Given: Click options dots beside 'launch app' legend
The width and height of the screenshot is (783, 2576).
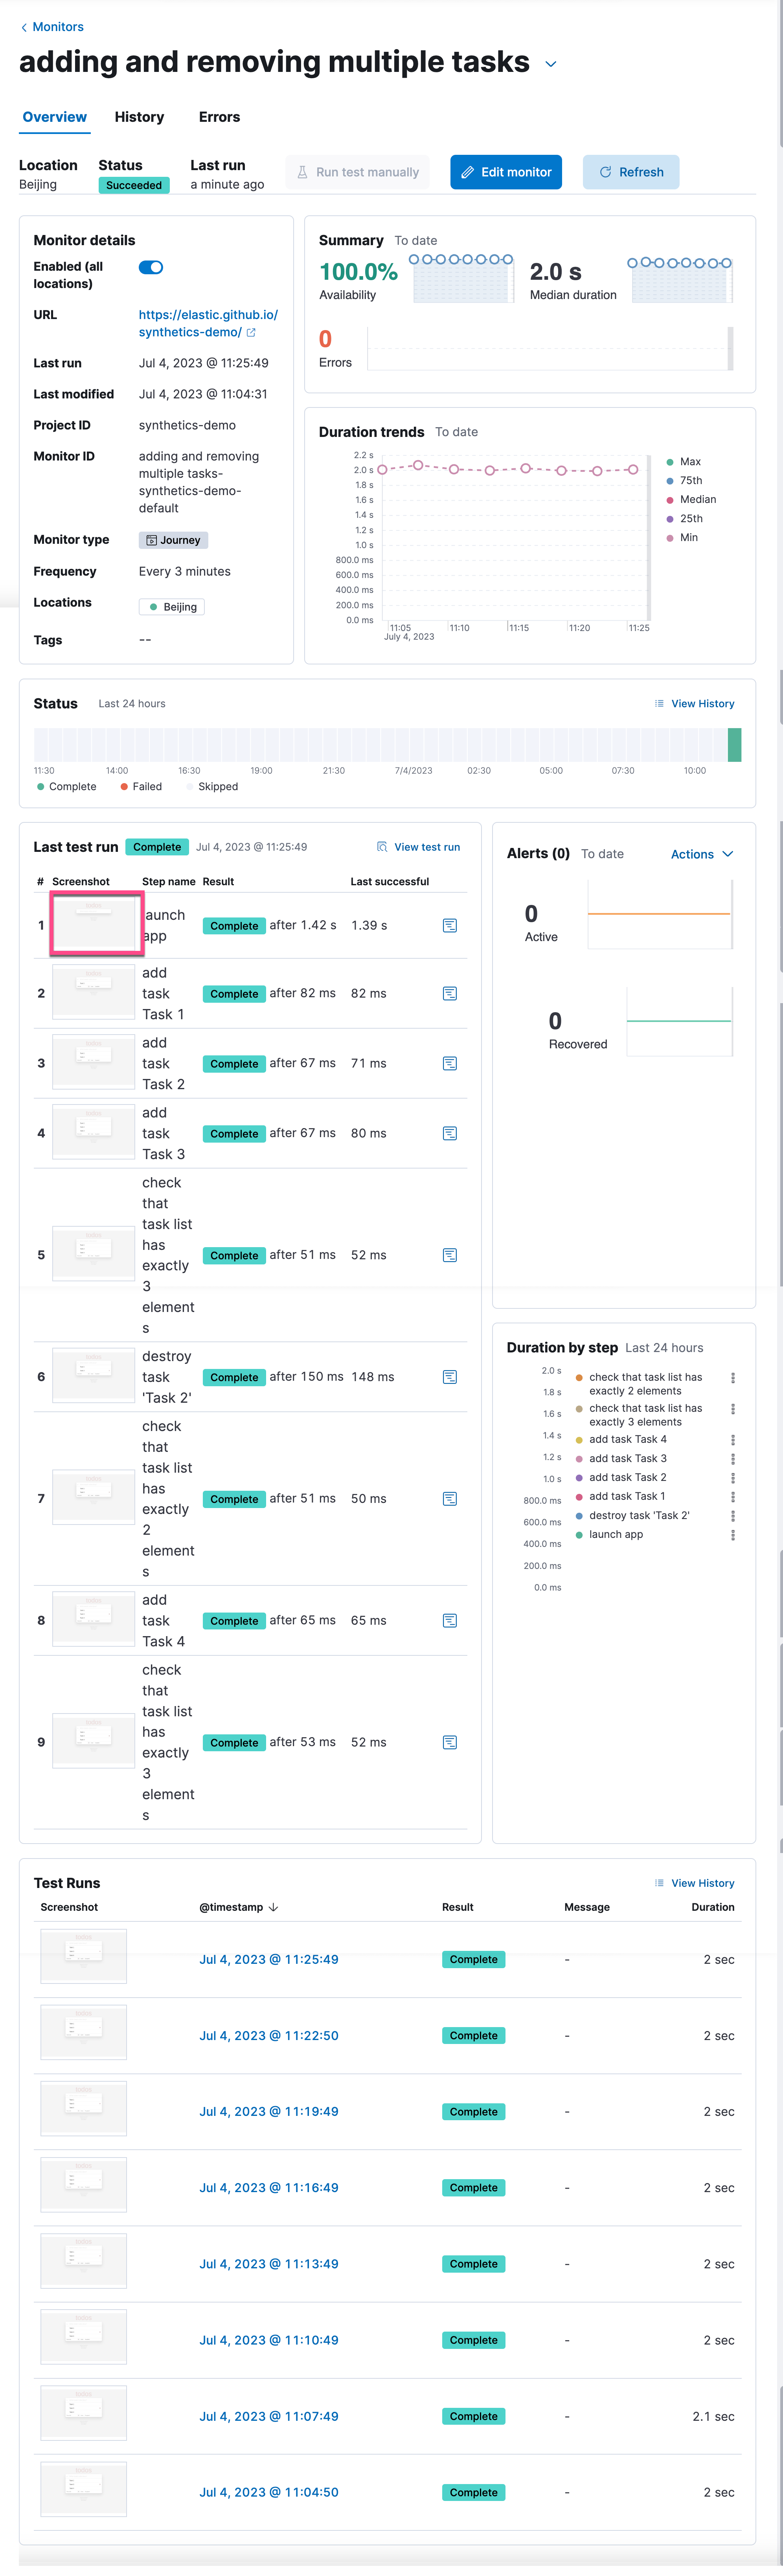Looking at the screenshot, I should click(x=733, y=1535).
